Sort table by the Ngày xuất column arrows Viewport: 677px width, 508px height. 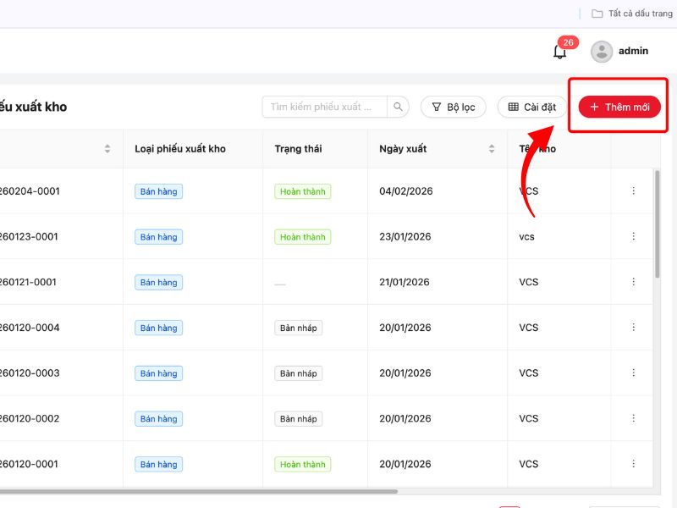point(492,149)
